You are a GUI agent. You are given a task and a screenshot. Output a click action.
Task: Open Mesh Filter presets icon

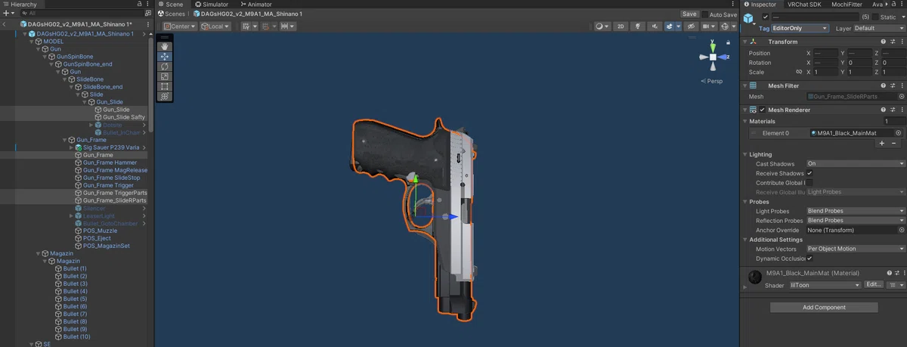[892, 85]
